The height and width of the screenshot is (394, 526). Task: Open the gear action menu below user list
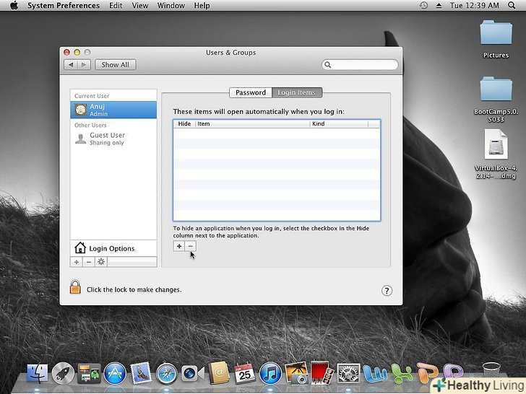(101, 262)
